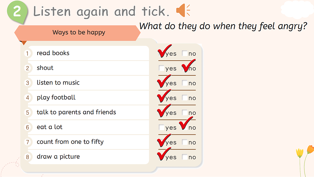Click the Listen again and tick heading

tap(101, 11)
